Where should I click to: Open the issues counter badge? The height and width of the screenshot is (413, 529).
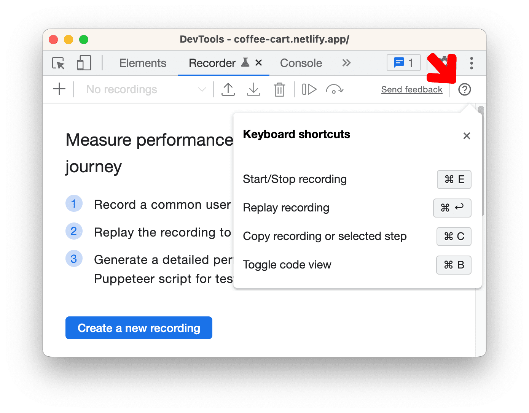pos(403,63)
